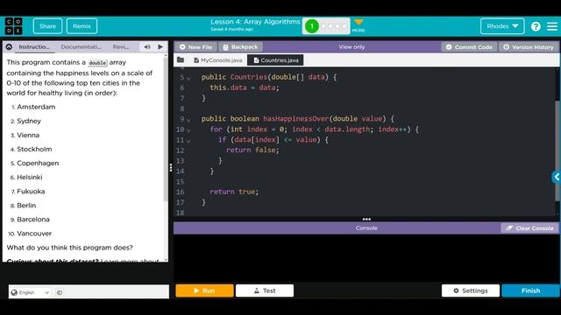Select the Countries.java file tab
This screenshot has width=561, height=315.
click(276, 60)
